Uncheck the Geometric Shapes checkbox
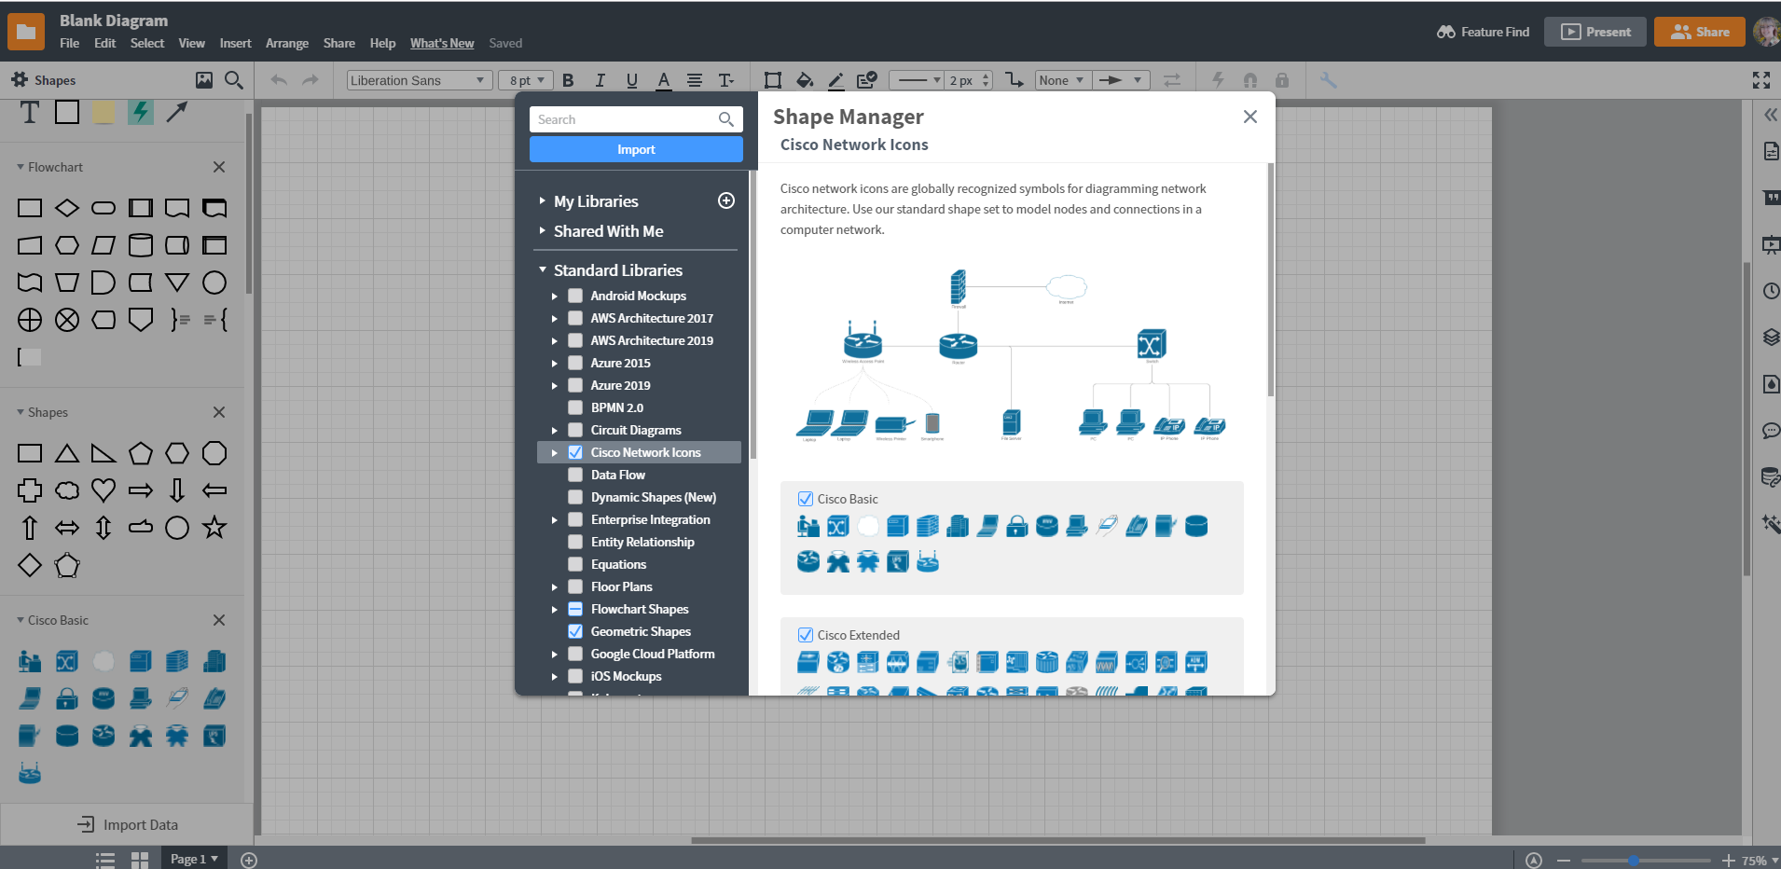Viewport: 1781px width, 869px height. tap(575, 631)
